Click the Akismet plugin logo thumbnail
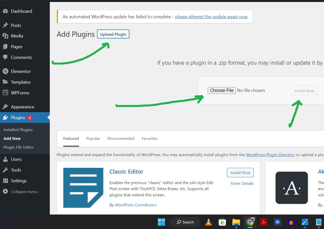324x229 pixels. (x=291, y=188)
